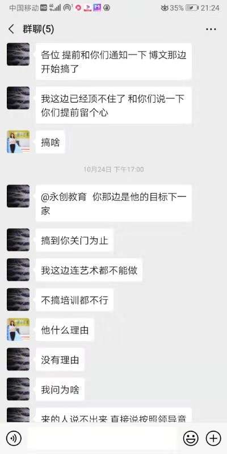Tap the 群聊(5) chat title
227x454 pixels.
click(39, 30)
